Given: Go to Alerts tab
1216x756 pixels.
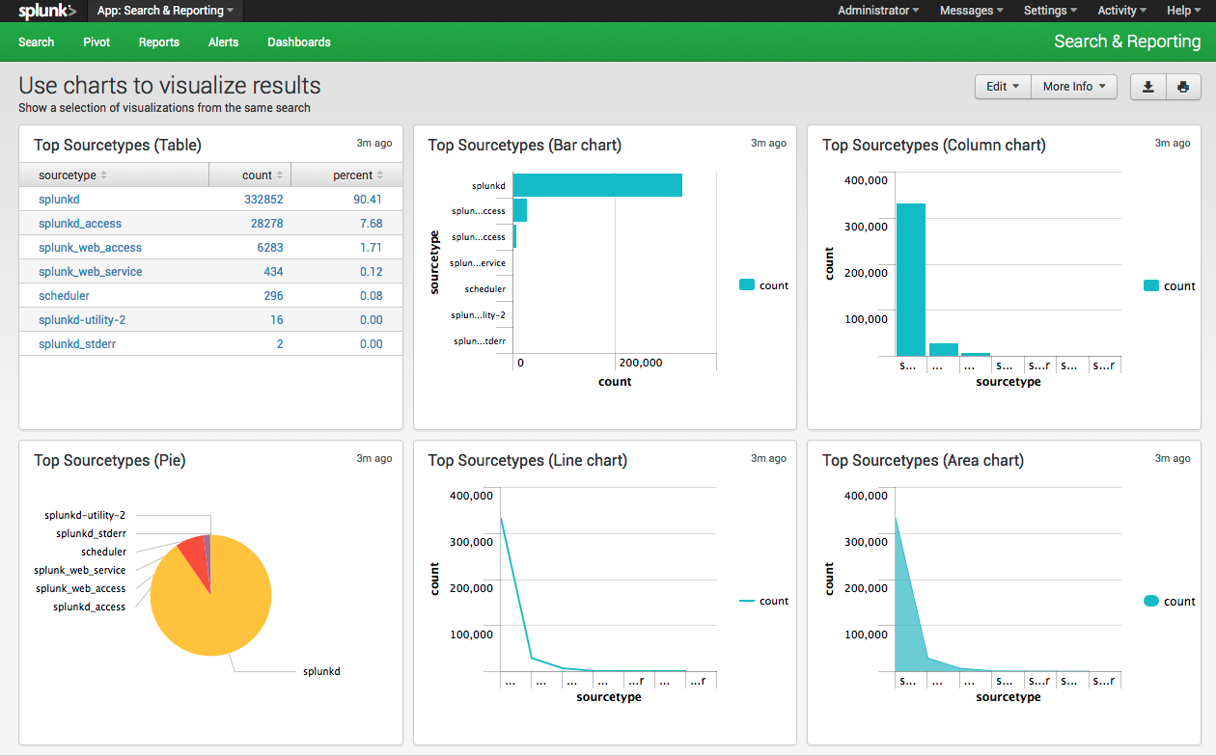Looking at the screenshot, I should coord(223,42).
